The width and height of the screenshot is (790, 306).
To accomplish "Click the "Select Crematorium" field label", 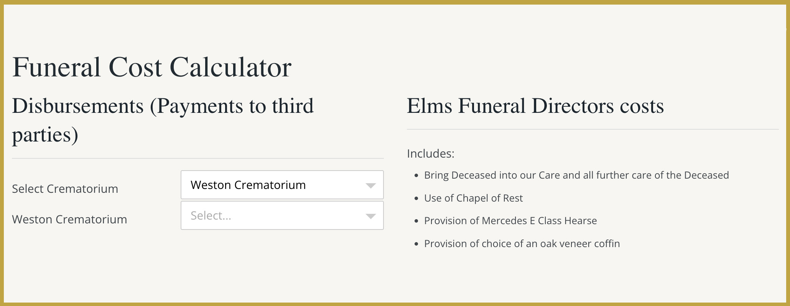I will click(65, 189).
